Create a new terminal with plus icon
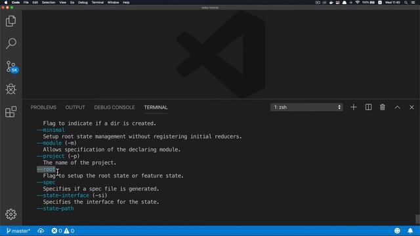The height and width of the screenshot is (236, 420). [x=353, y=108]
